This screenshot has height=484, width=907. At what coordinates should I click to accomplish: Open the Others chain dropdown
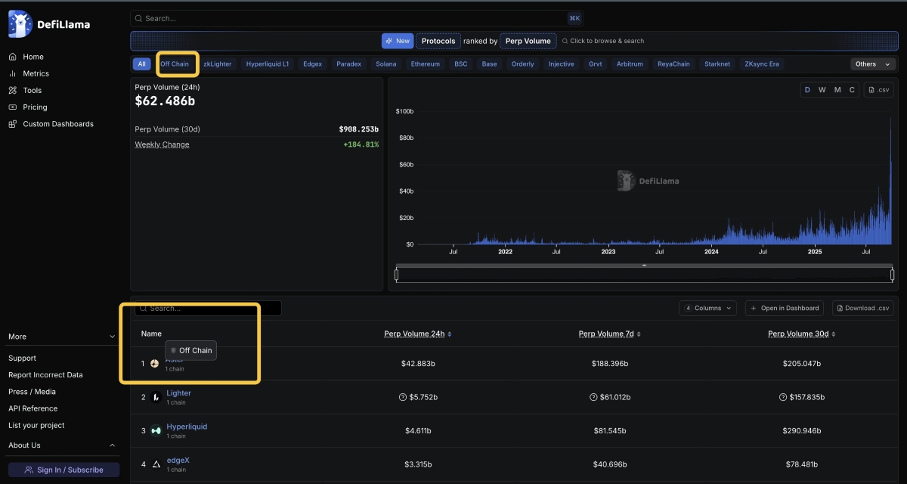[x=873, y=64]
